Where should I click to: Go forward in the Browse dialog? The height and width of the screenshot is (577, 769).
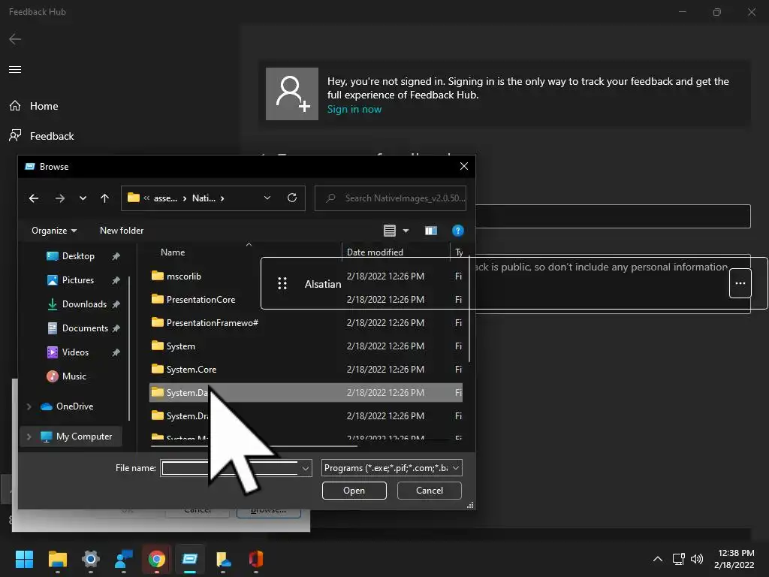[x=60, y=198]
